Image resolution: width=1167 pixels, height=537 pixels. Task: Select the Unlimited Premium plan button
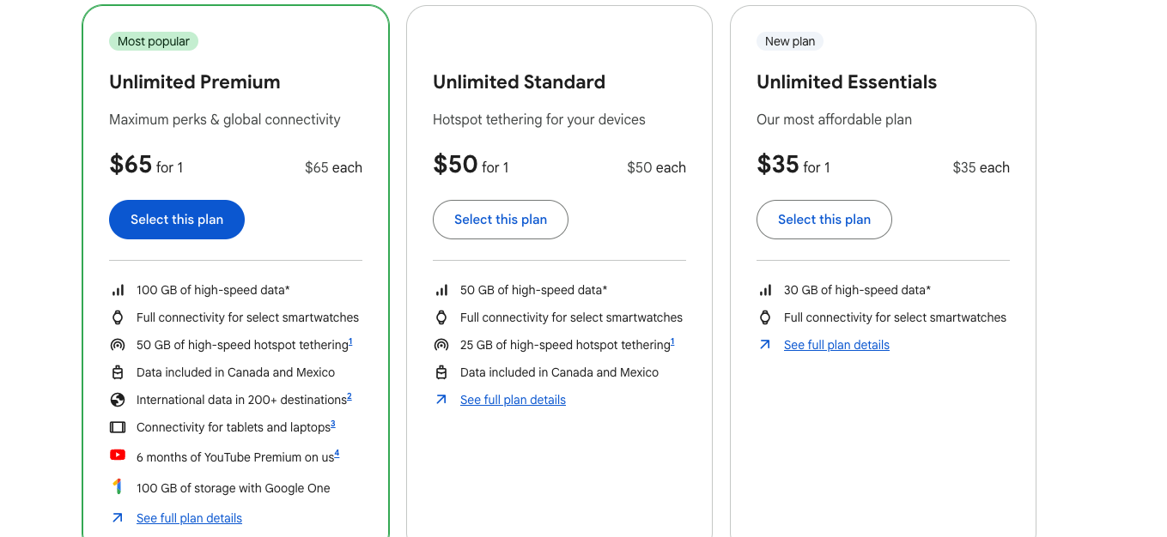(177, 220)
